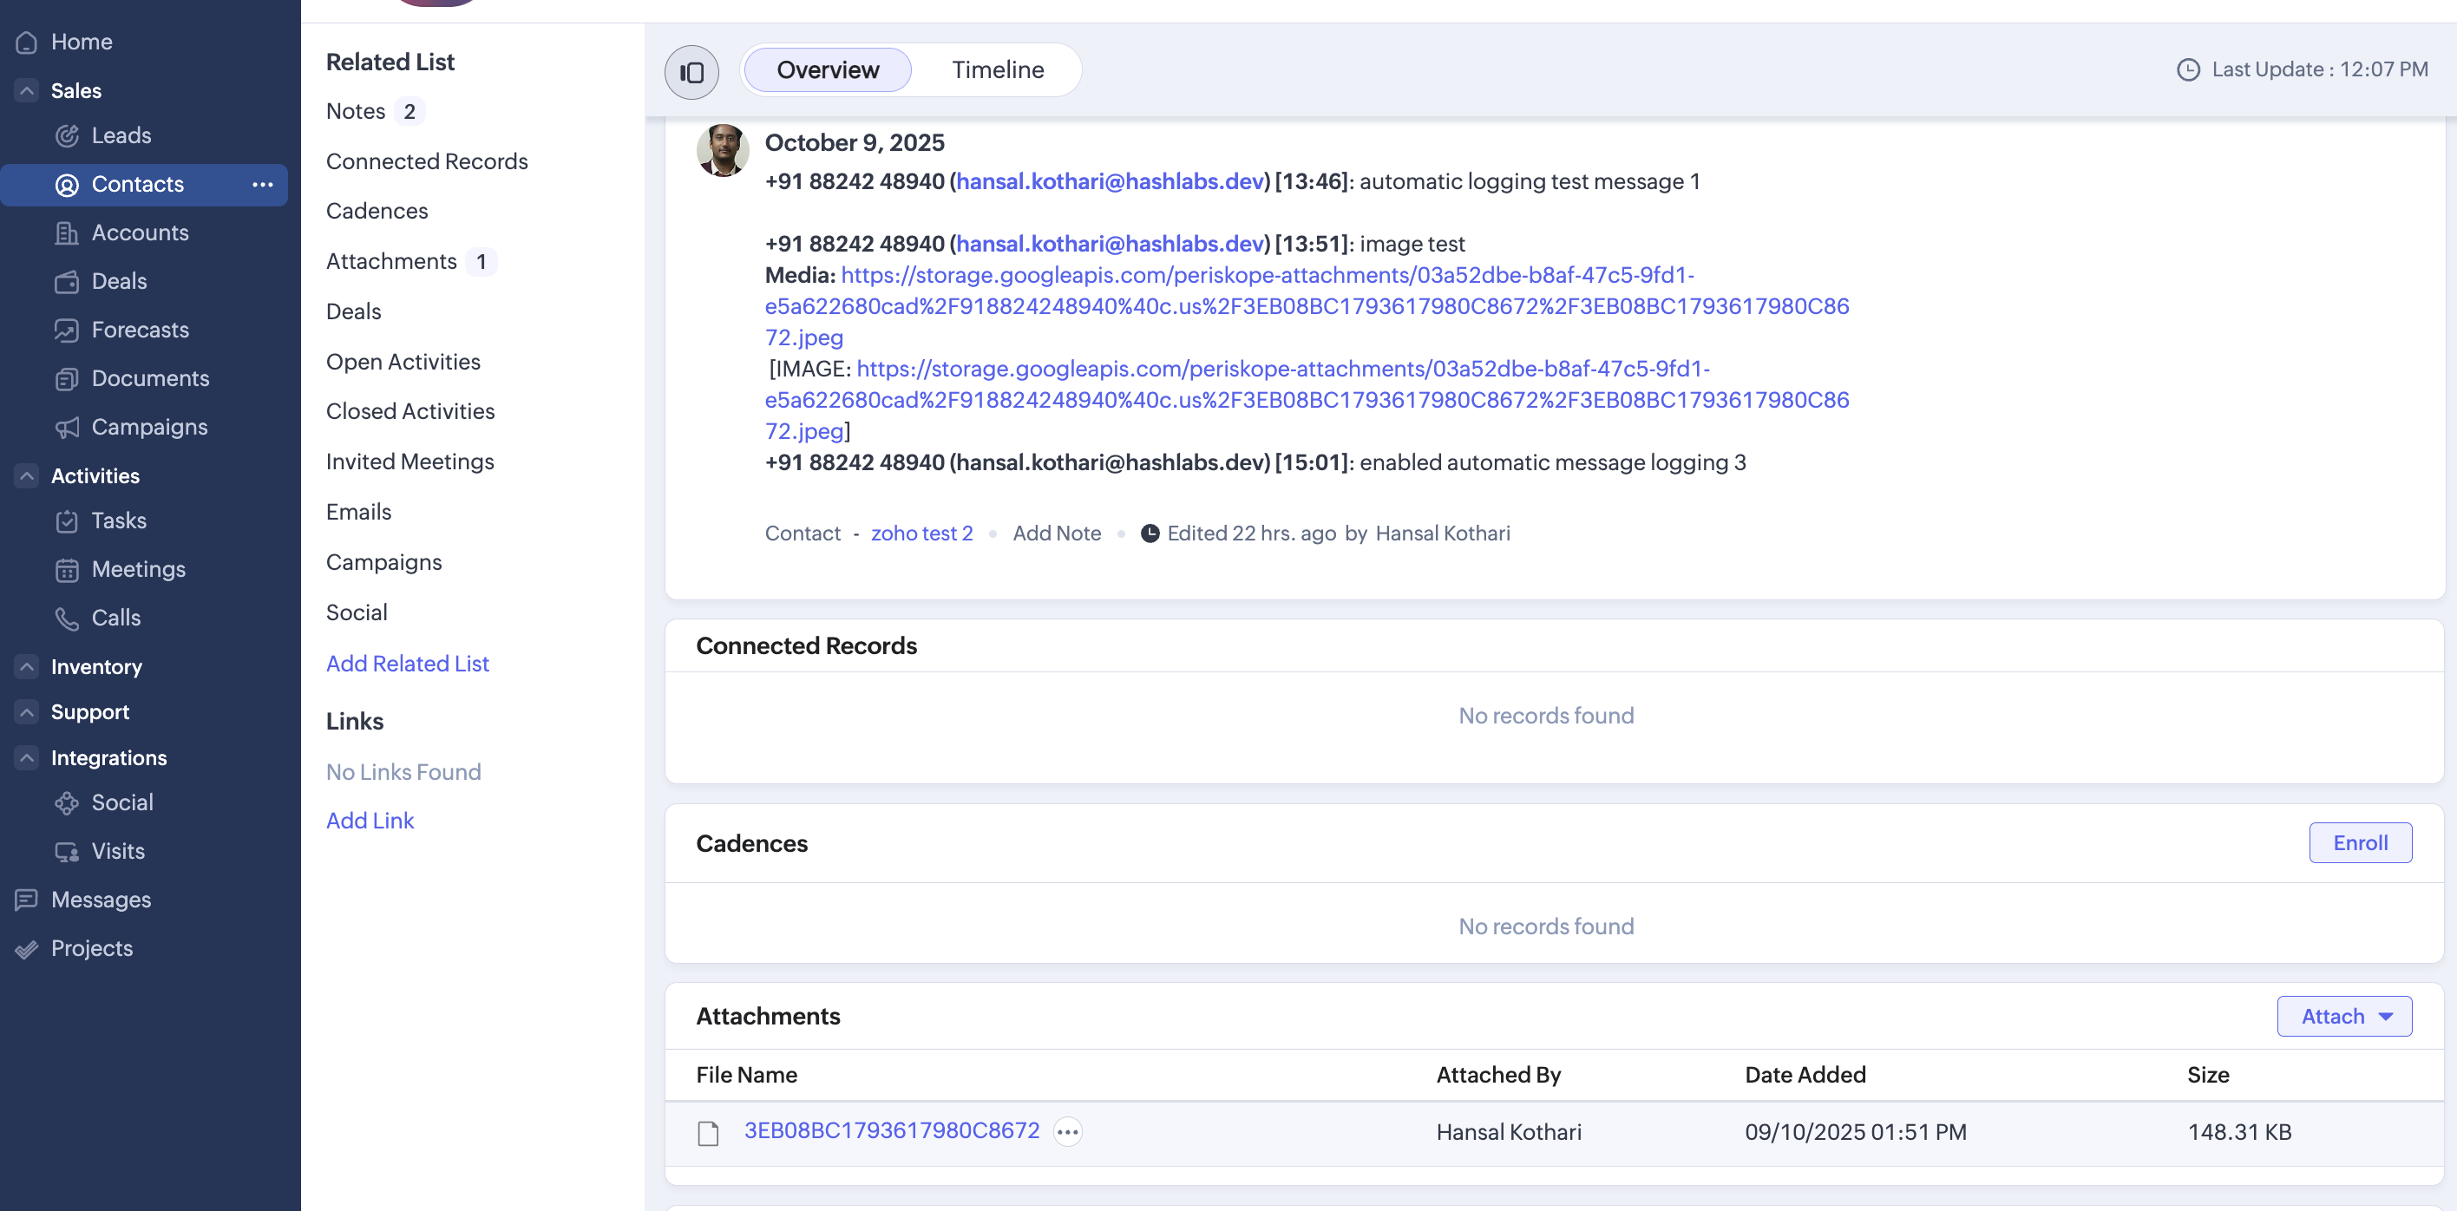Open attachment 3EB08BC1793617980C8672 file link
This screenshot has height=1211, width=2457.
[x=891, y=1130]
